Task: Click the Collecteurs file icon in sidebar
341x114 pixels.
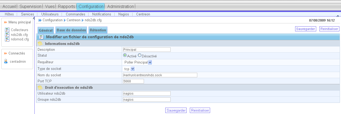Action: (7, 30)
